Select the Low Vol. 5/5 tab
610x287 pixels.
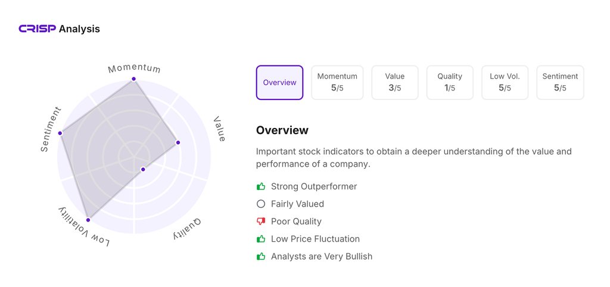tap(505, 83)
